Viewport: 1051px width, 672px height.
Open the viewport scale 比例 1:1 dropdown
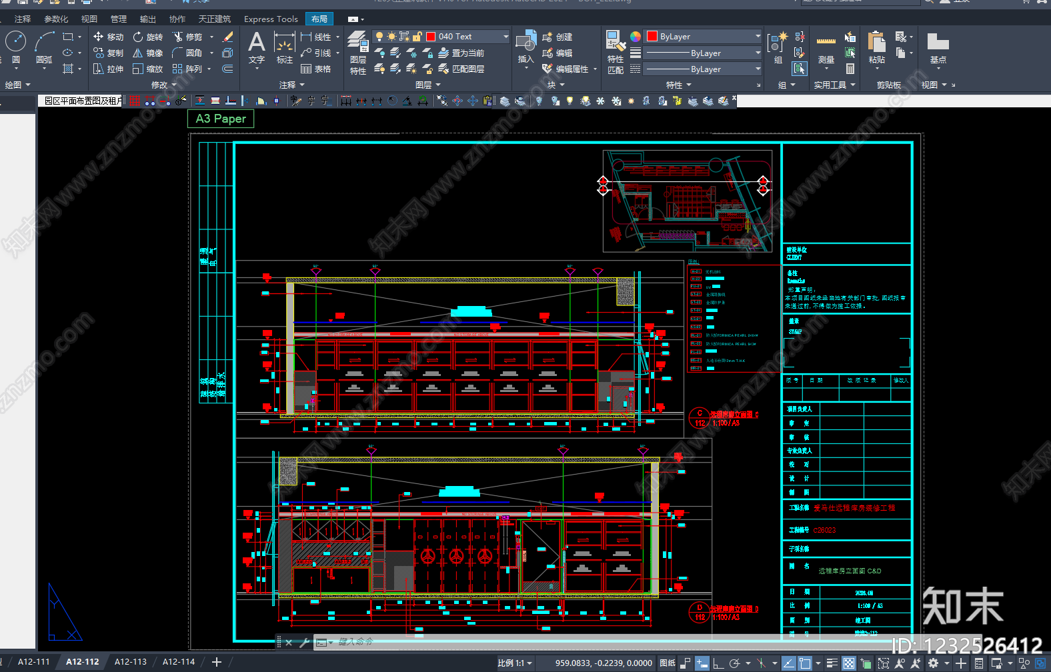515,663
